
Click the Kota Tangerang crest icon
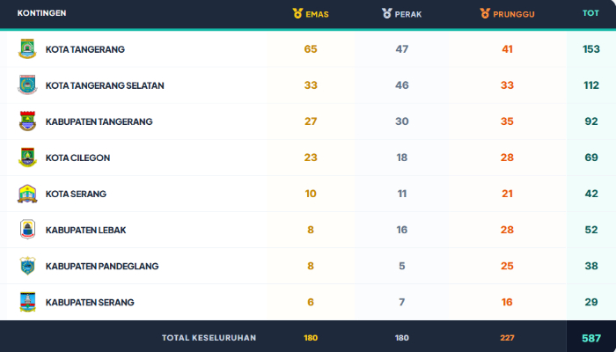tap(27, 49)
